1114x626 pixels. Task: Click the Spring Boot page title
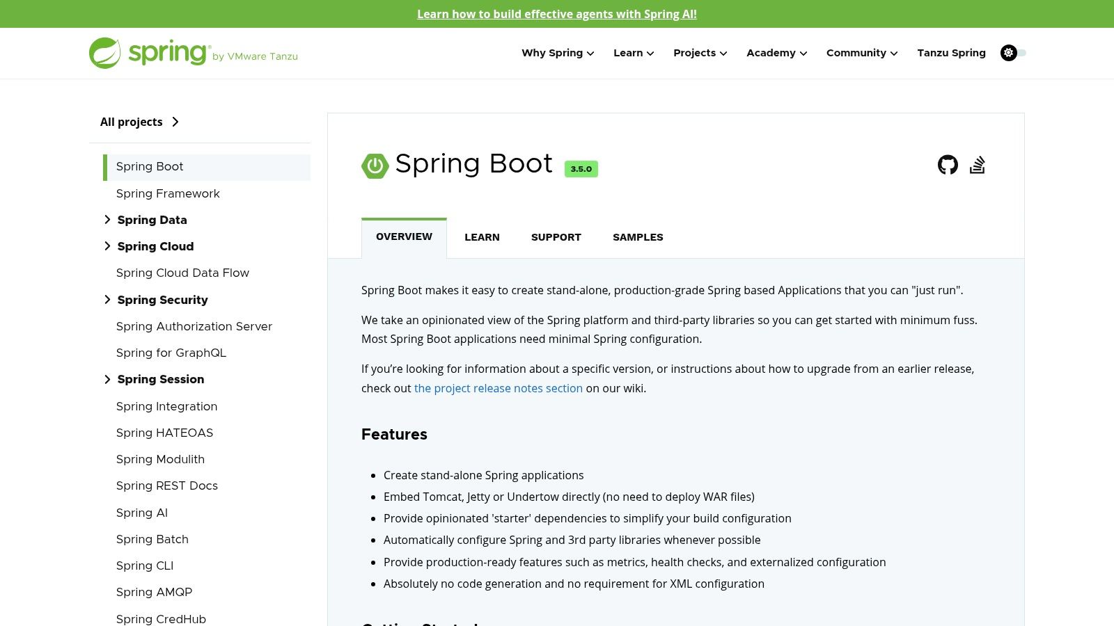click(473, 164)
